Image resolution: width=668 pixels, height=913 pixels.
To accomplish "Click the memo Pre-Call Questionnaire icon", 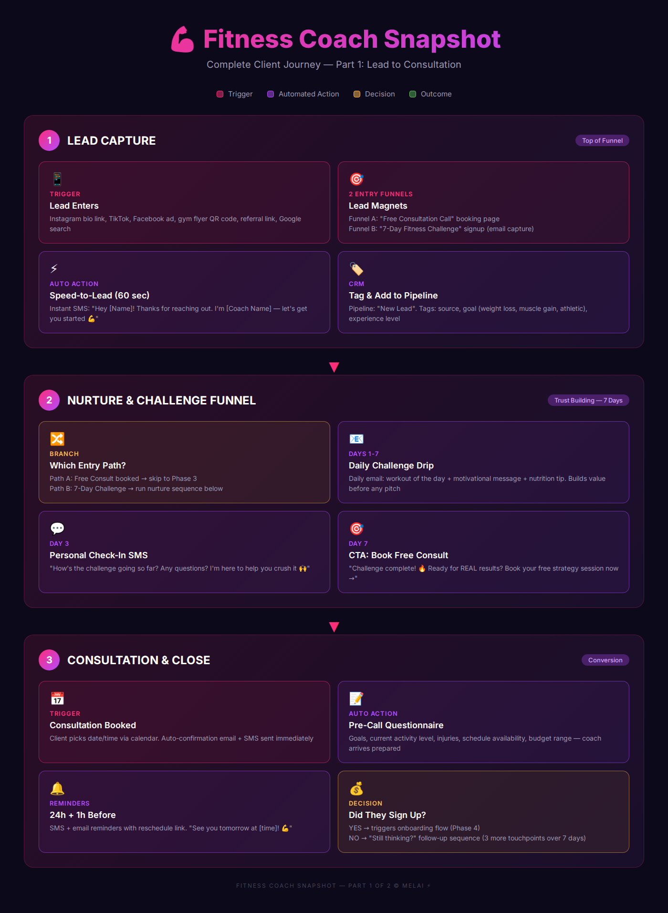I will coord(356,699).
